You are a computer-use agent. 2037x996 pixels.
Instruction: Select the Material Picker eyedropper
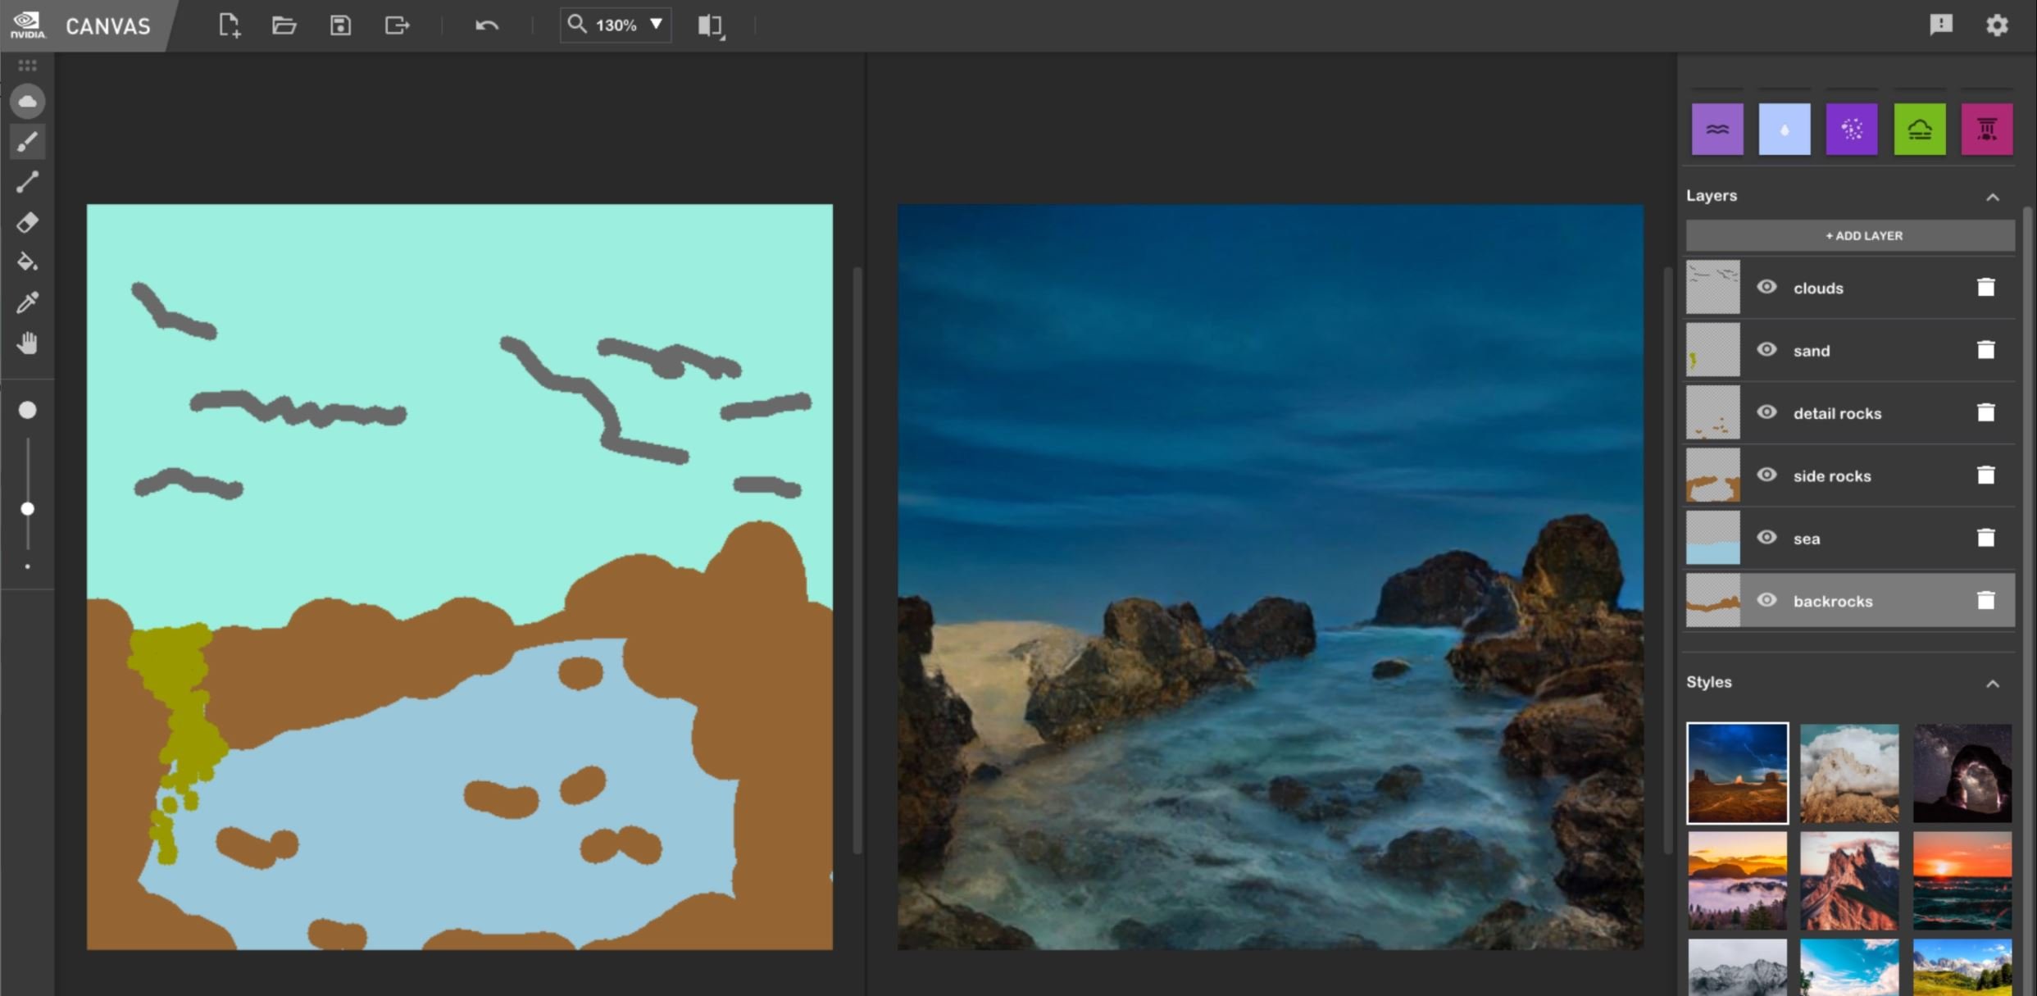(x=28, y=302)
